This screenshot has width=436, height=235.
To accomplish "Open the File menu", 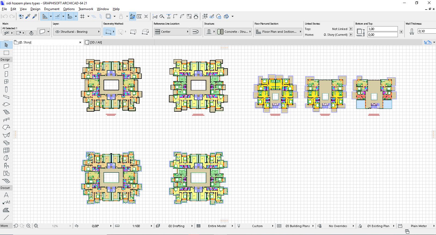I will click(4, 9).
